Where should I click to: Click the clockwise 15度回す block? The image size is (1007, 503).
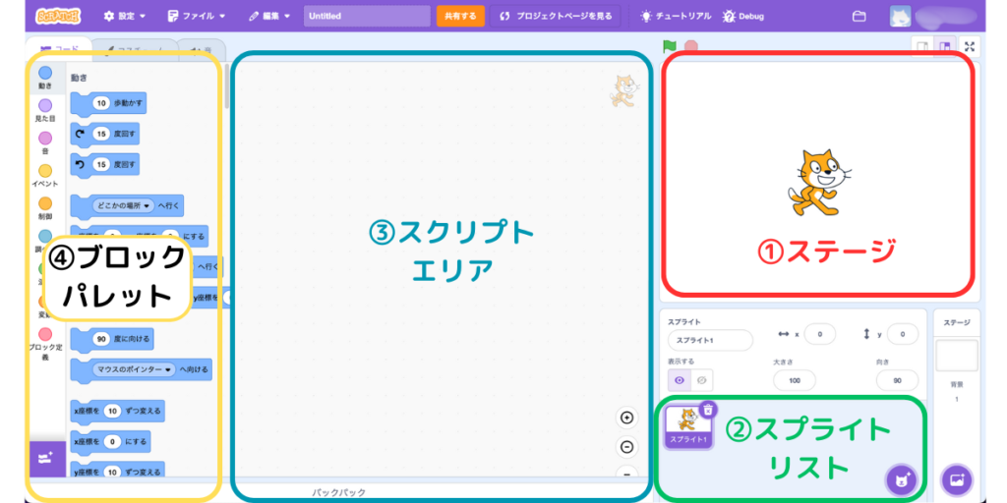pyautogui.click(x=104, y=134)
